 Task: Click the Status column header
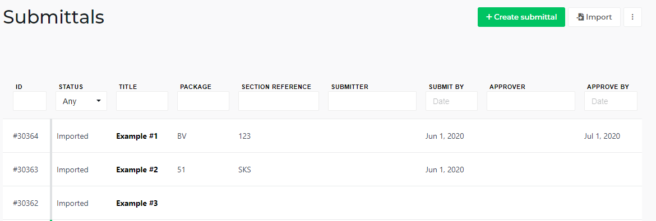[71, 87]
